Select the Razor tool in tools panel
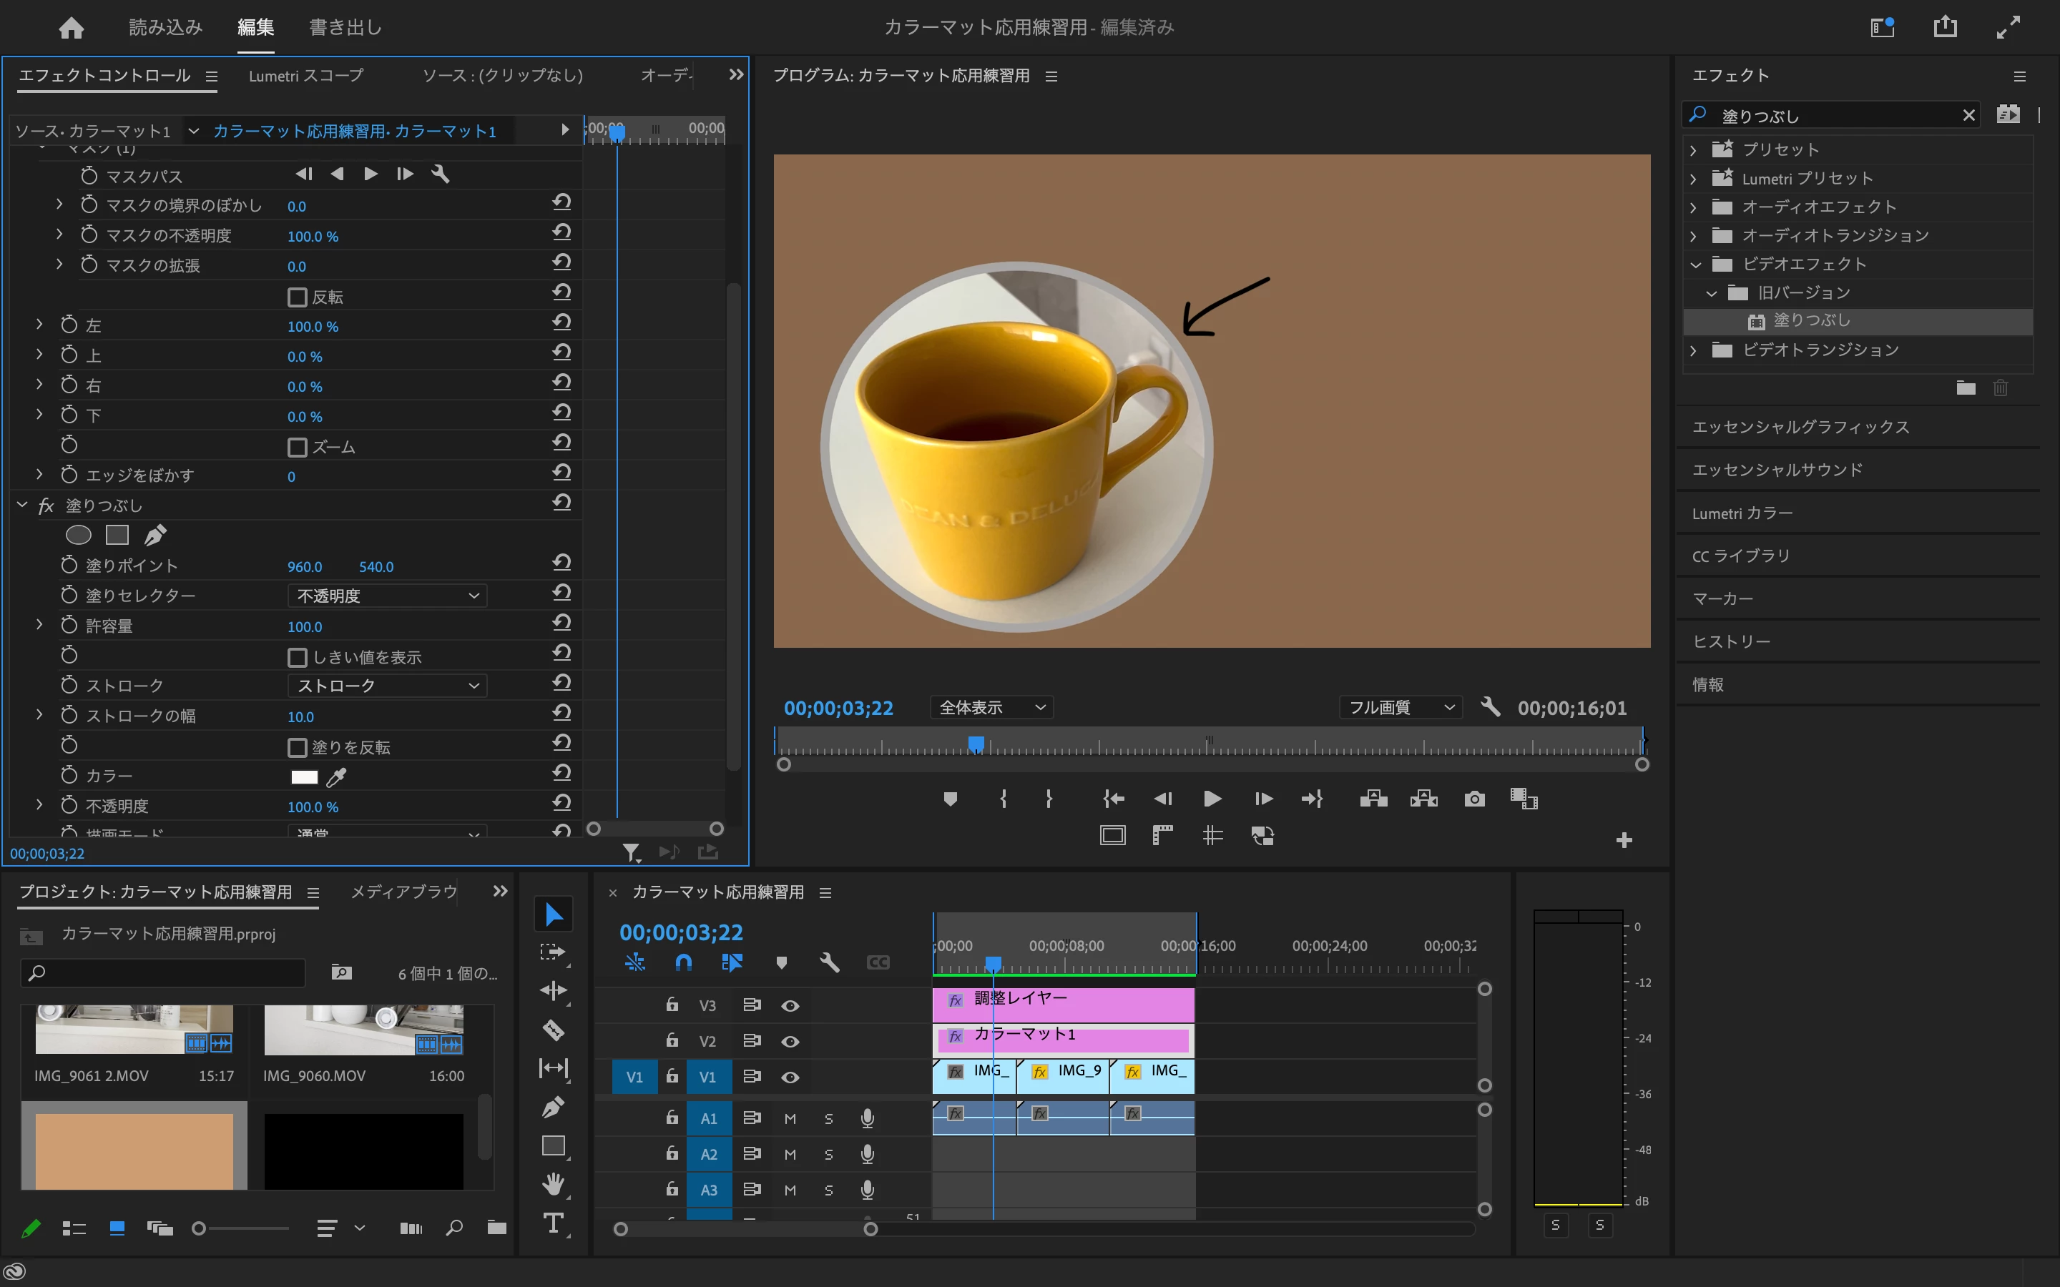 coord(554,1030)
